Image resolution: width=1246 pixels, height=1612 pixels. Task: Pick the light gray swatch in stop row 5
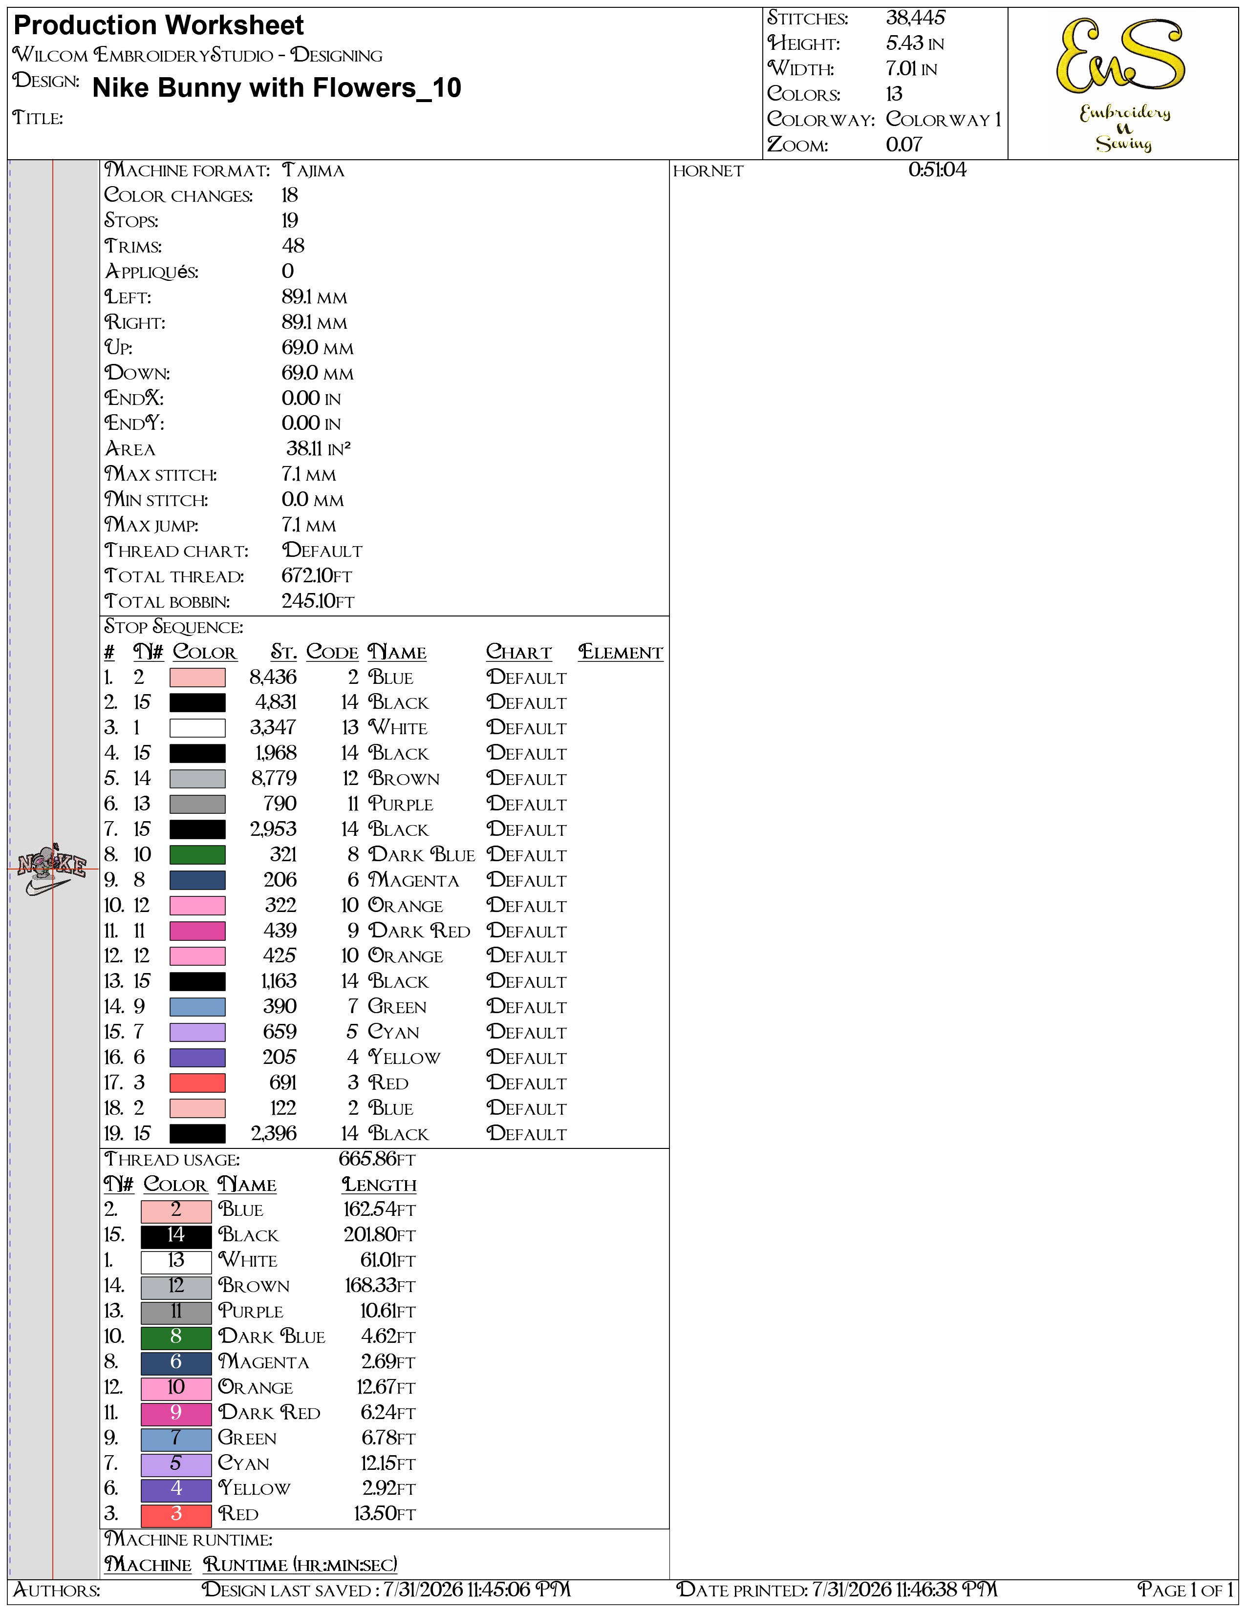click(197, 779)
